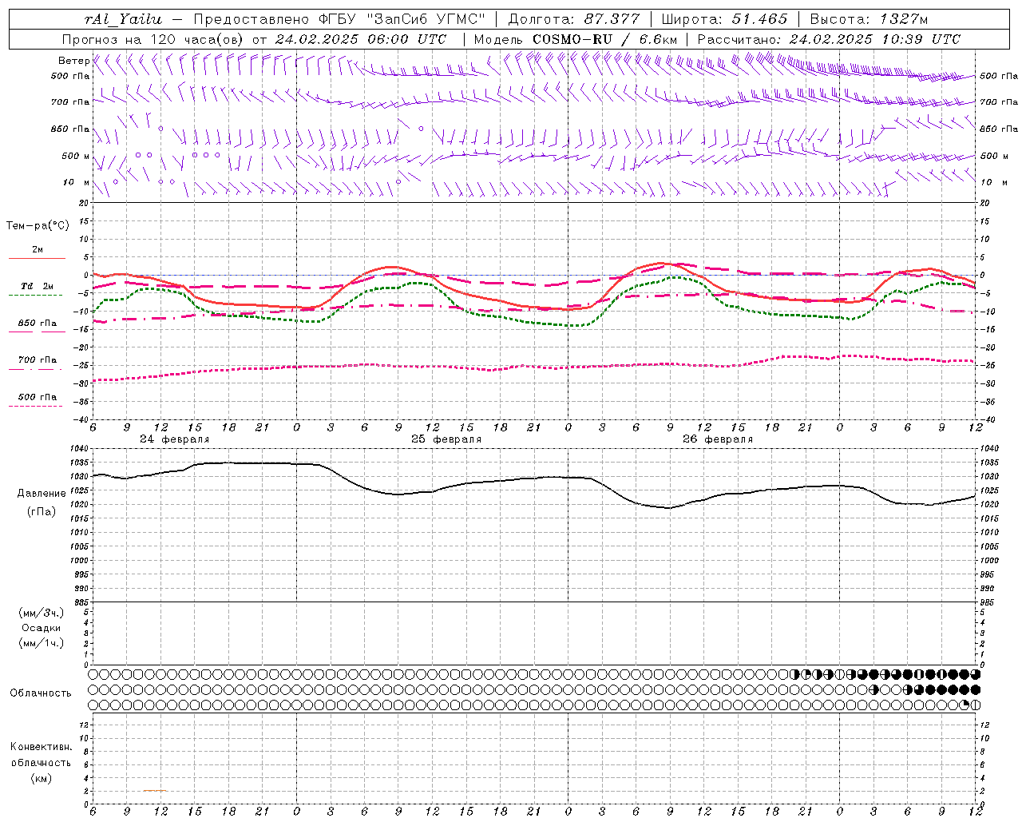Click the Облачность cloudiness label
The width and height of the screenshot is (1022, 818).
[x=41, y=693]
